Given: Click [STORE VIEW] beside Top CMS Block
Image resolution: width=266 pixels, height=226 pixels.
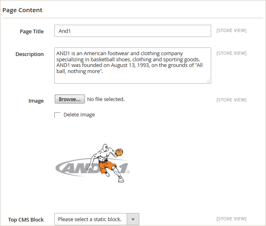Looking at the screenshot, I should pos(231,219).
